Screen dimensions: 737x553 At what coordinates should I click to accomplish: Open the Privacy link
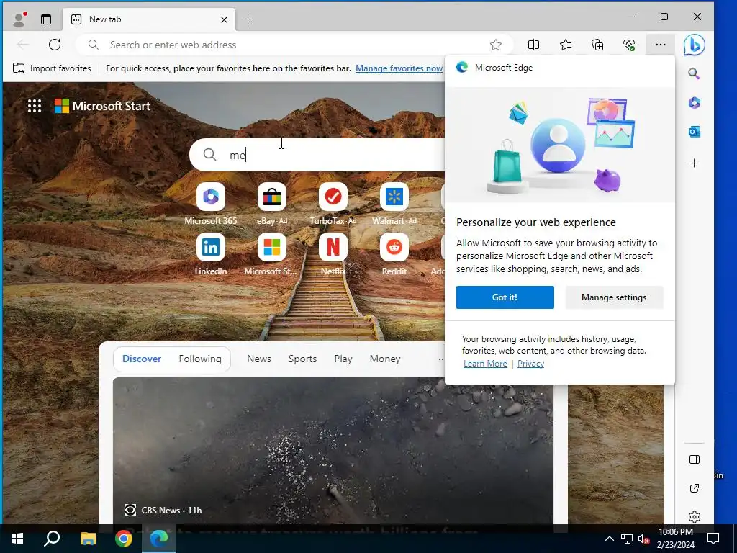[x=530, y=364]
